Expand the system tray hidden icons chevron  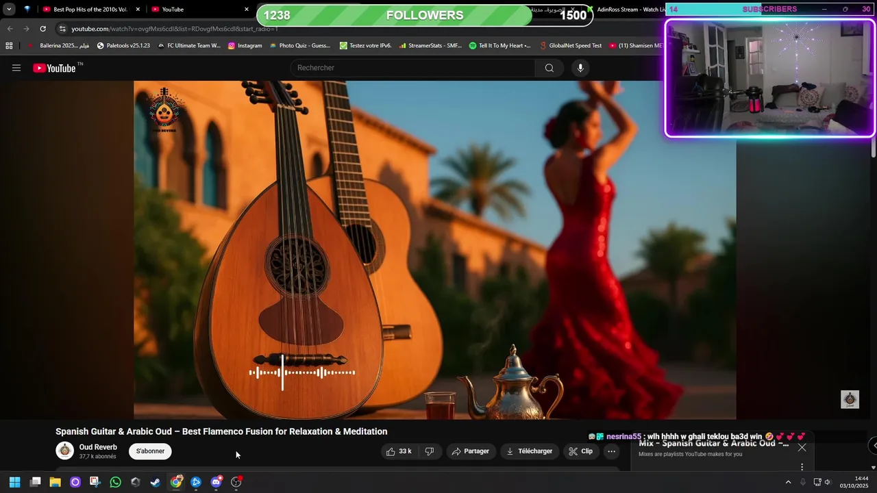coord(788,482)
